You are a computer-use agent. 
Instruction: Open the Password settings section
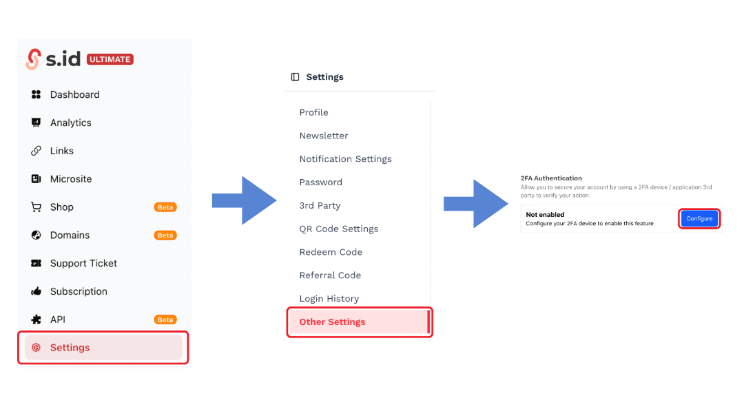[x=320, y=182]
